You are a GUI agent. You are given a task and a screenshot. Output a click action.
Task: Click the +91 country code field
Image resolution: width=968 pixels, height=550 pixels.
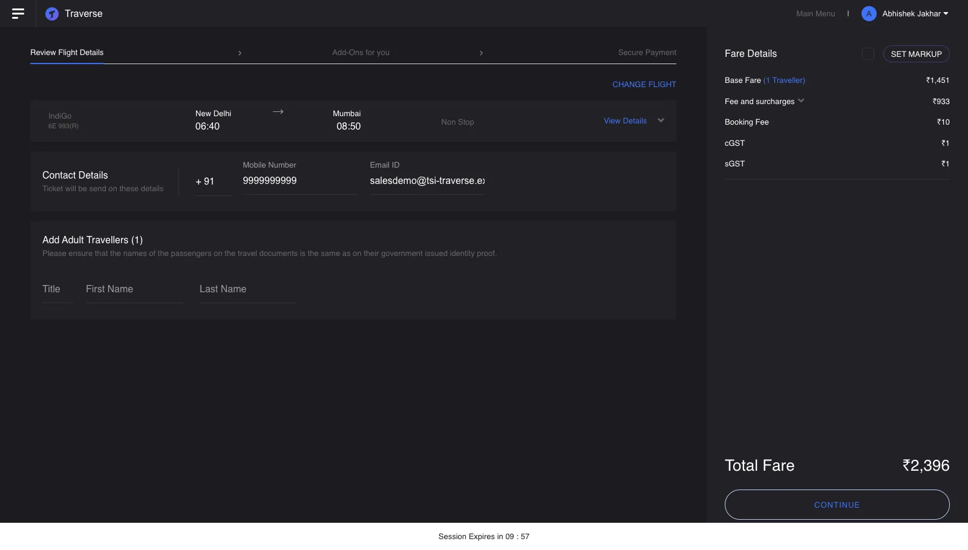coord(214,182)
